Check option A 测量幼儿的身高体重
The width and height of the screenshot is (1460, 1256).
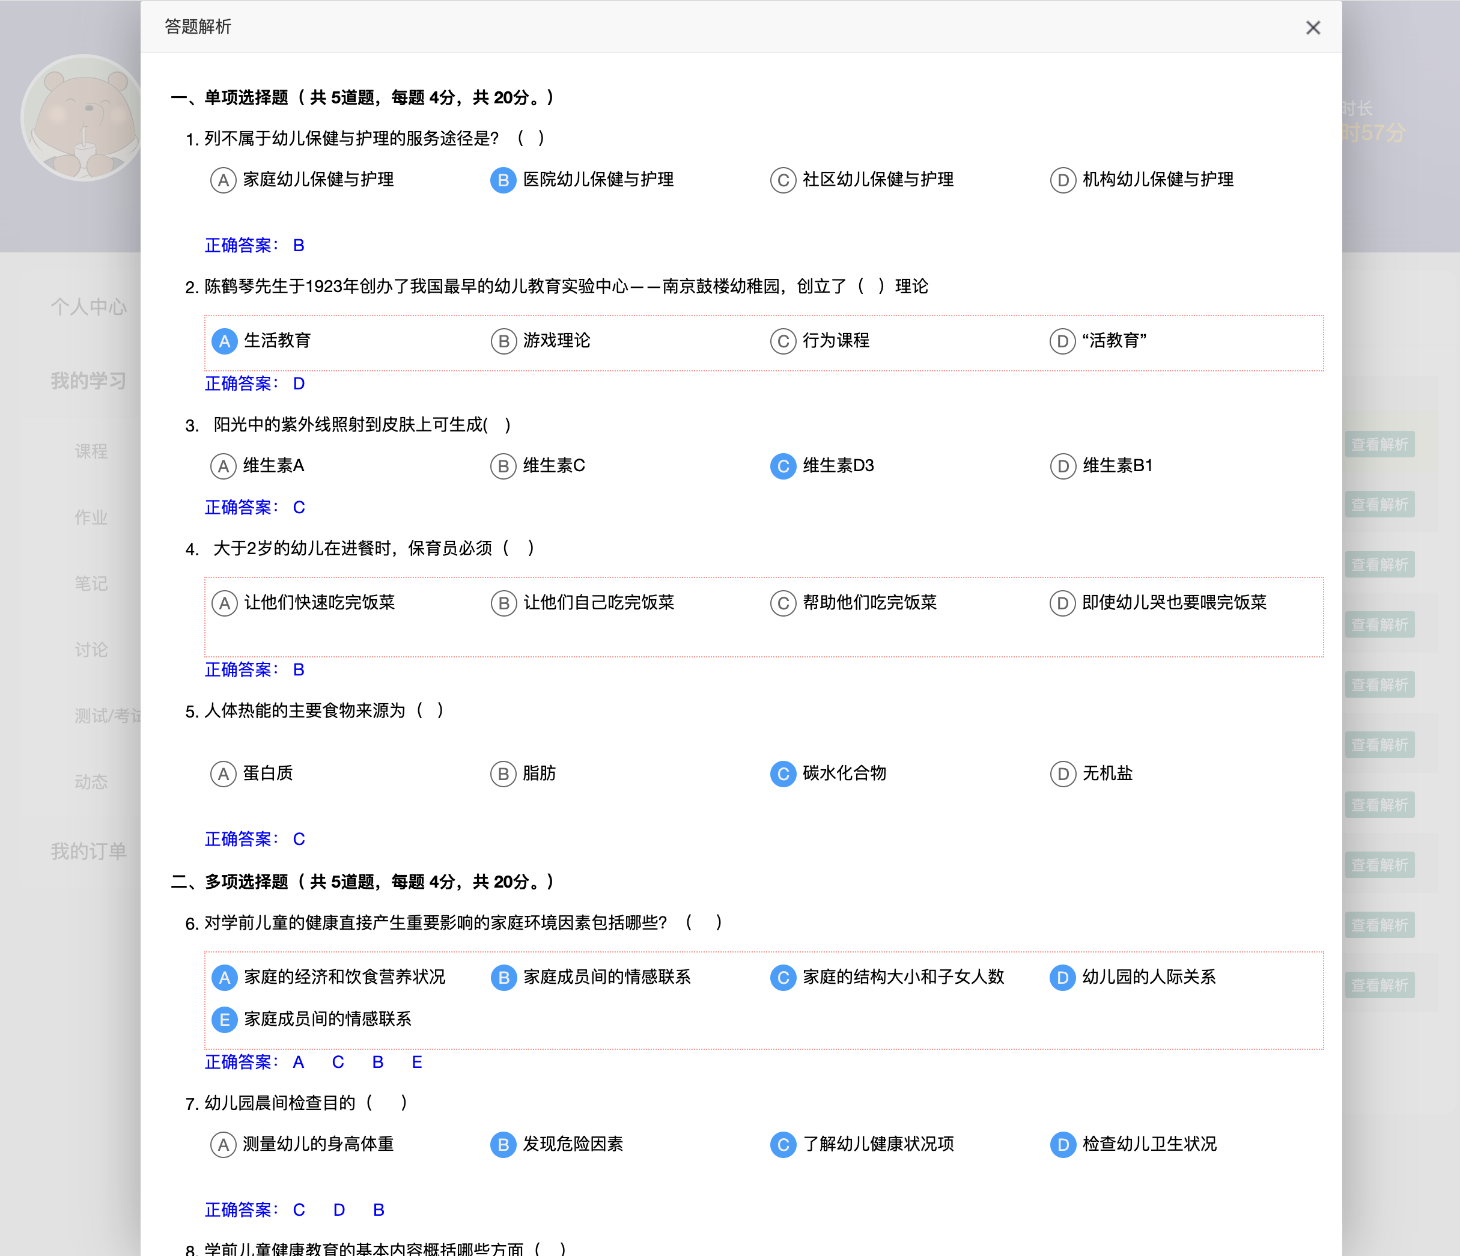(x=223, y=1144)
